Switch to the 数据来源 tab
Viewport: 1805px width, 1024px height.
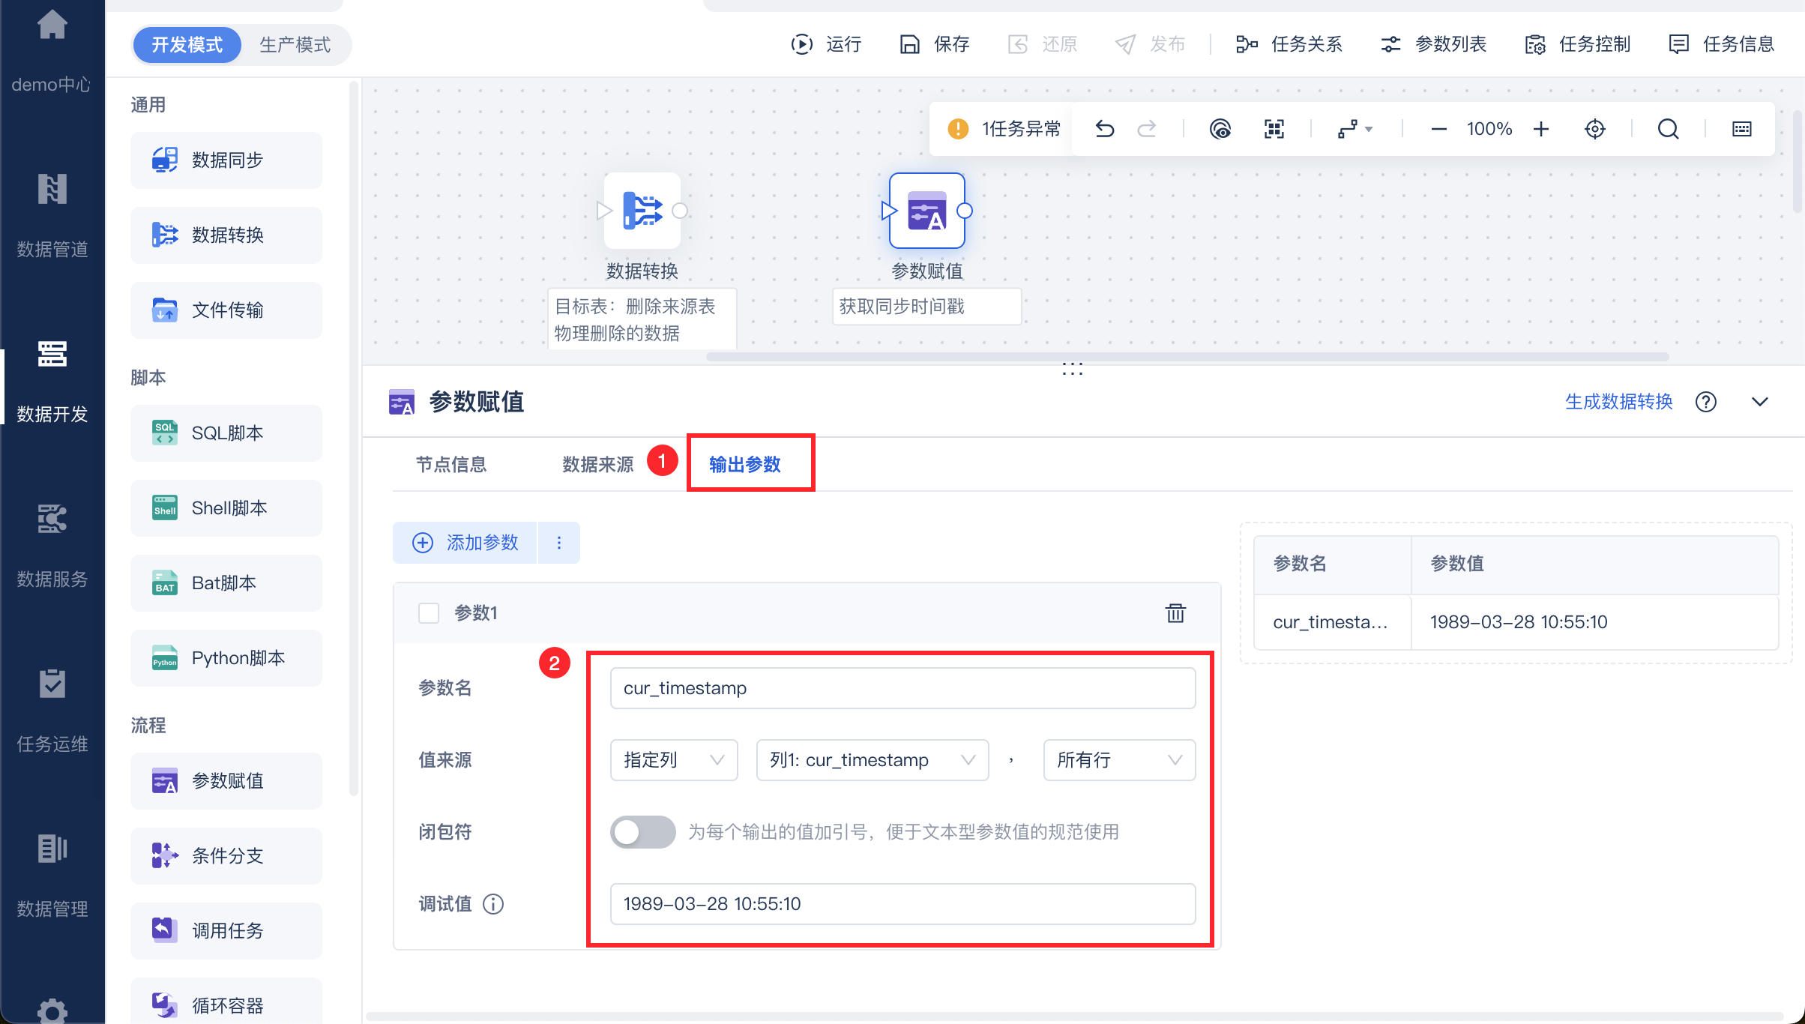click(x=597, y=464)
